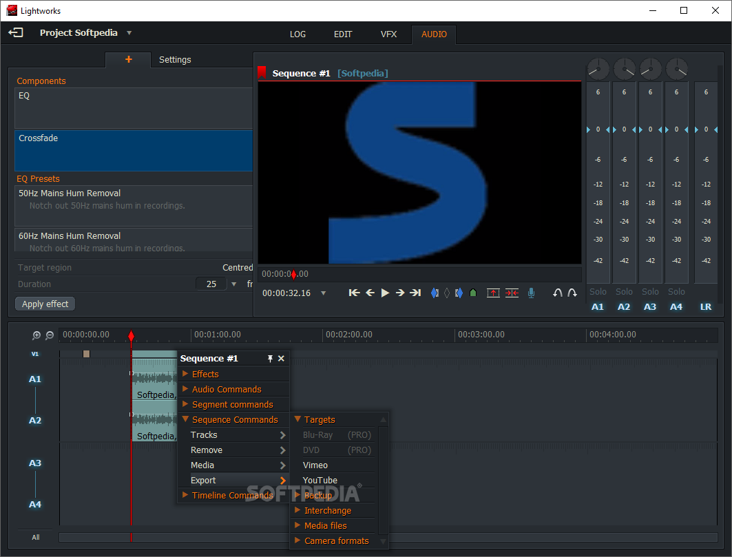Expand the Media files export section
The image size is (732, 557).
334,526
